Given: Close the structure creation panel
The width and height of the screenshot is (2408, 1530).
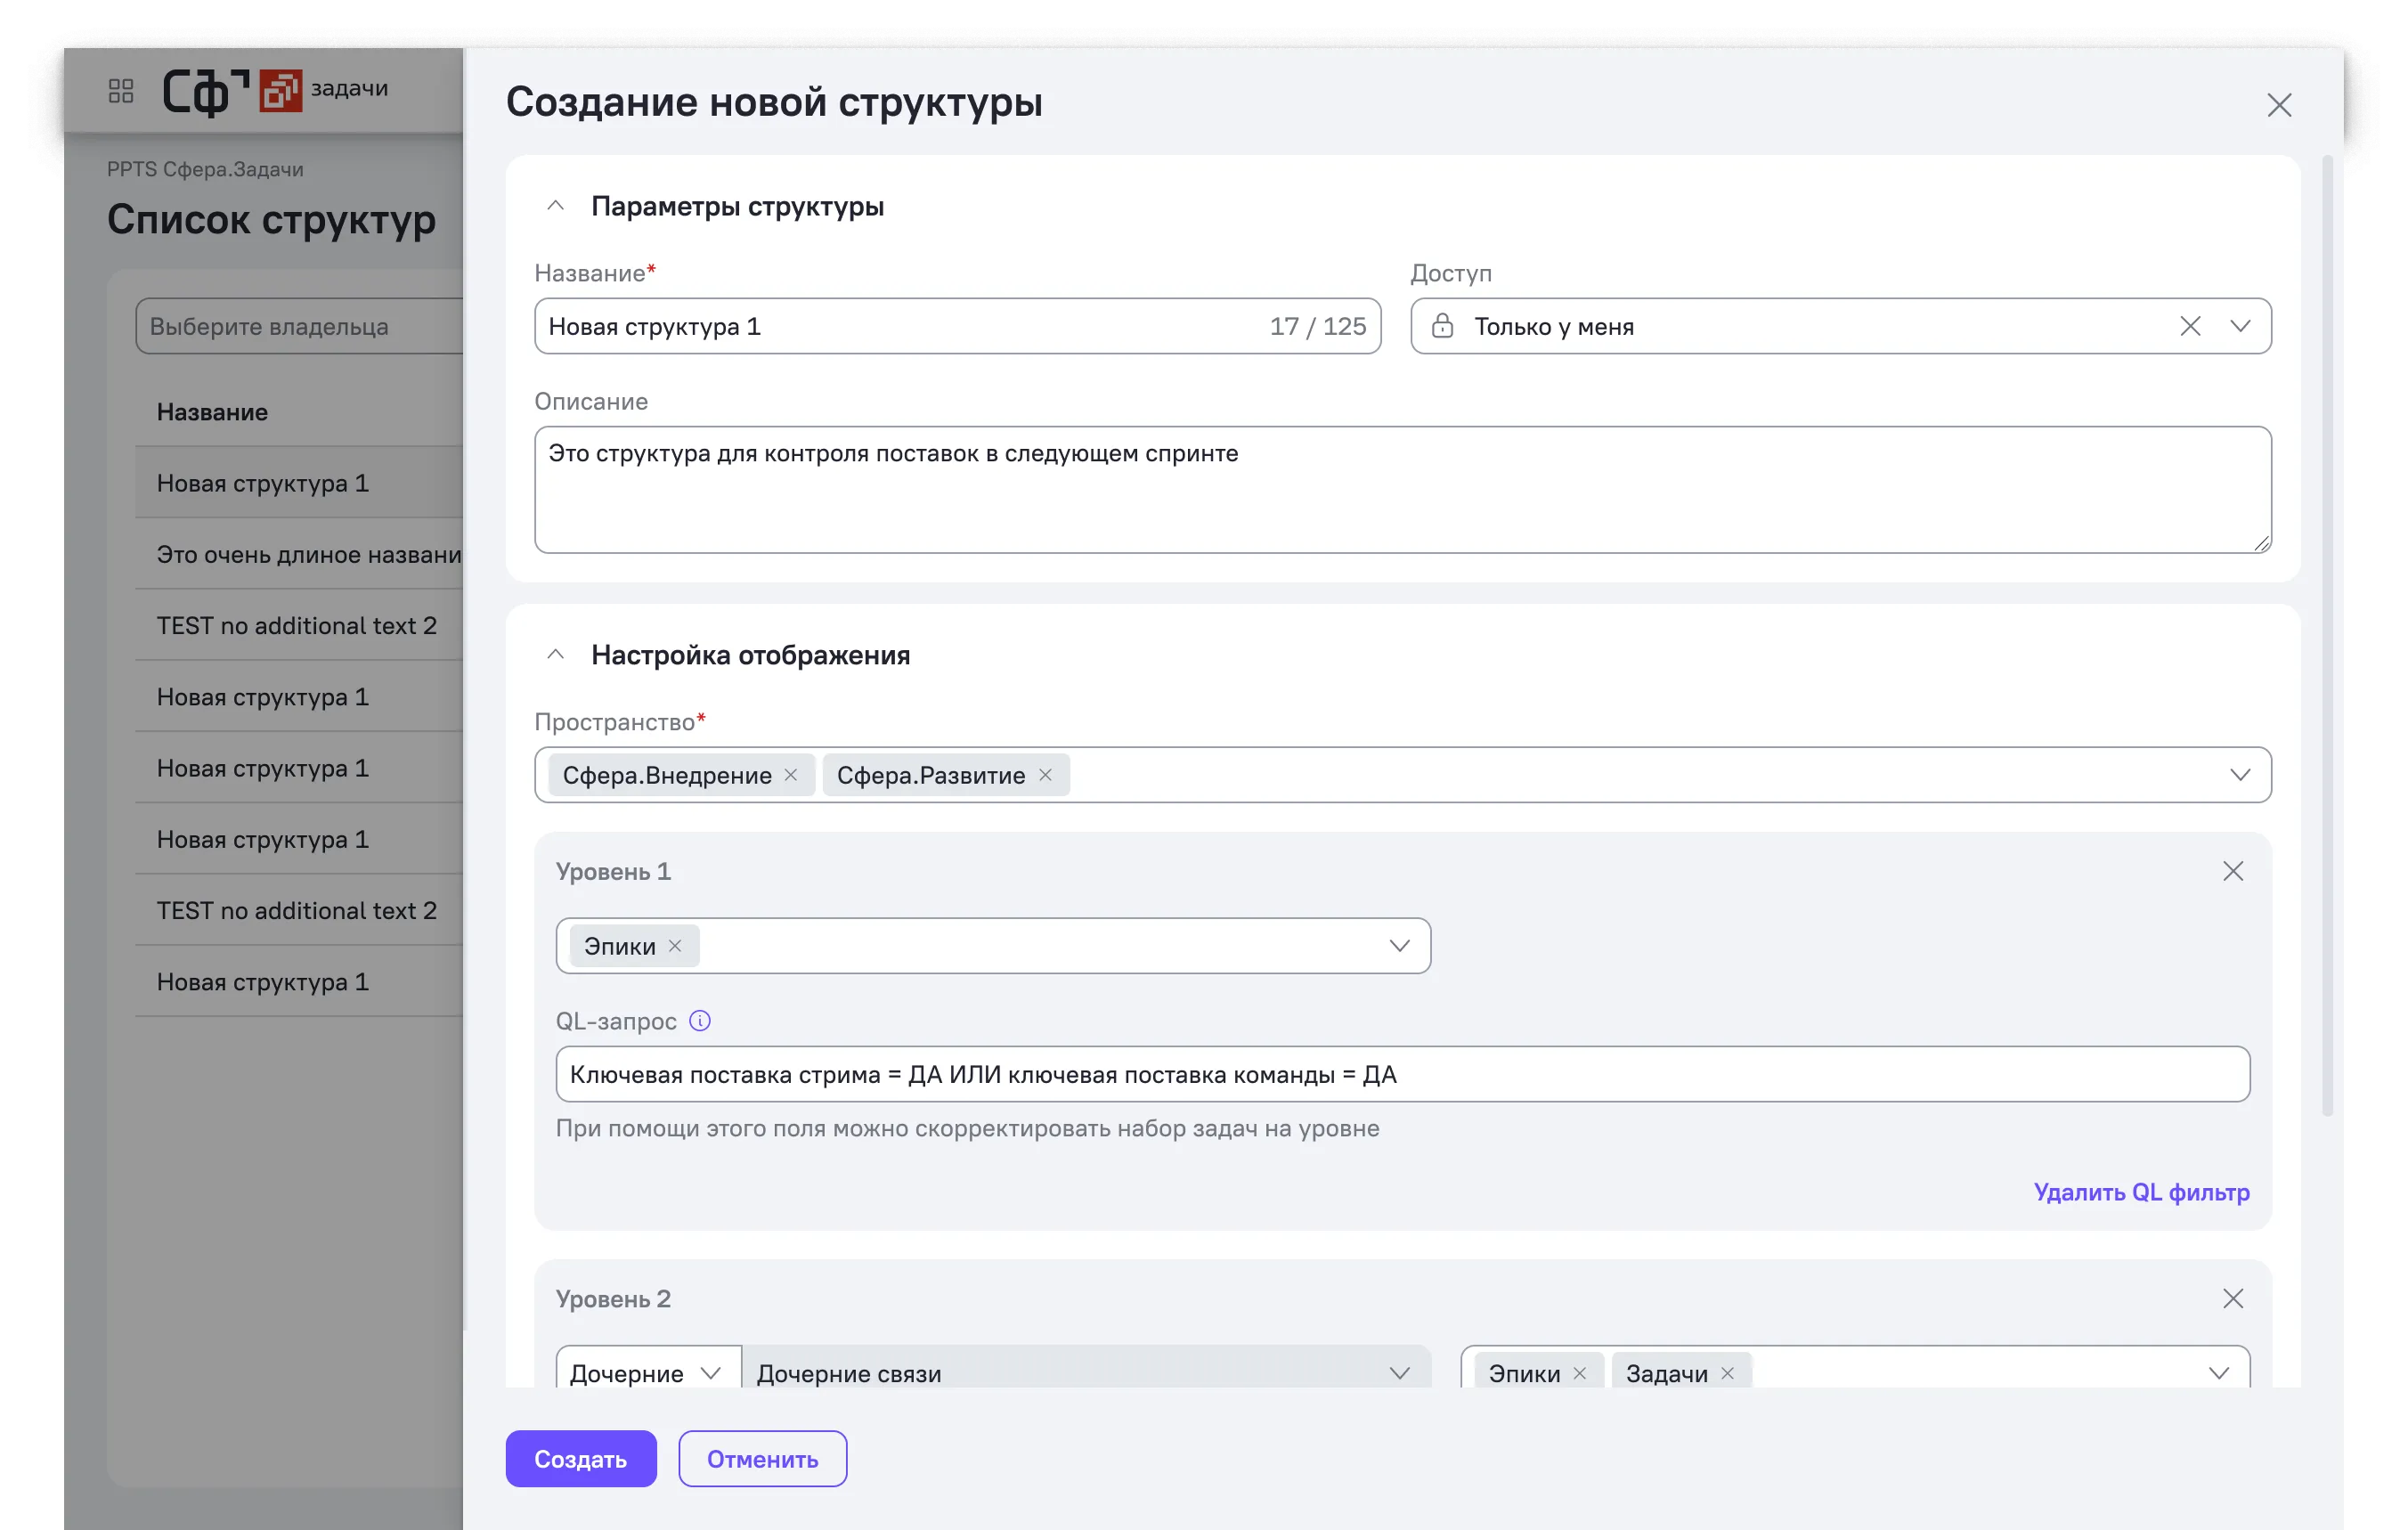Looking at the screenshot, I should tap(2279, 105).
